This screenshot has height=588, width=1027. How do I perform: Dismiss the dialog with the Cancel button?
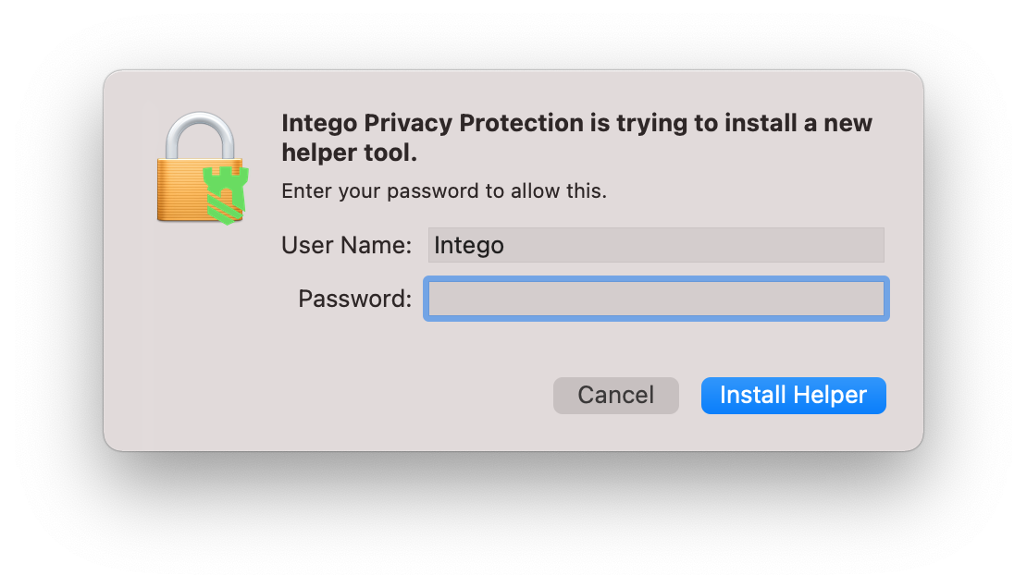point(615,395)
